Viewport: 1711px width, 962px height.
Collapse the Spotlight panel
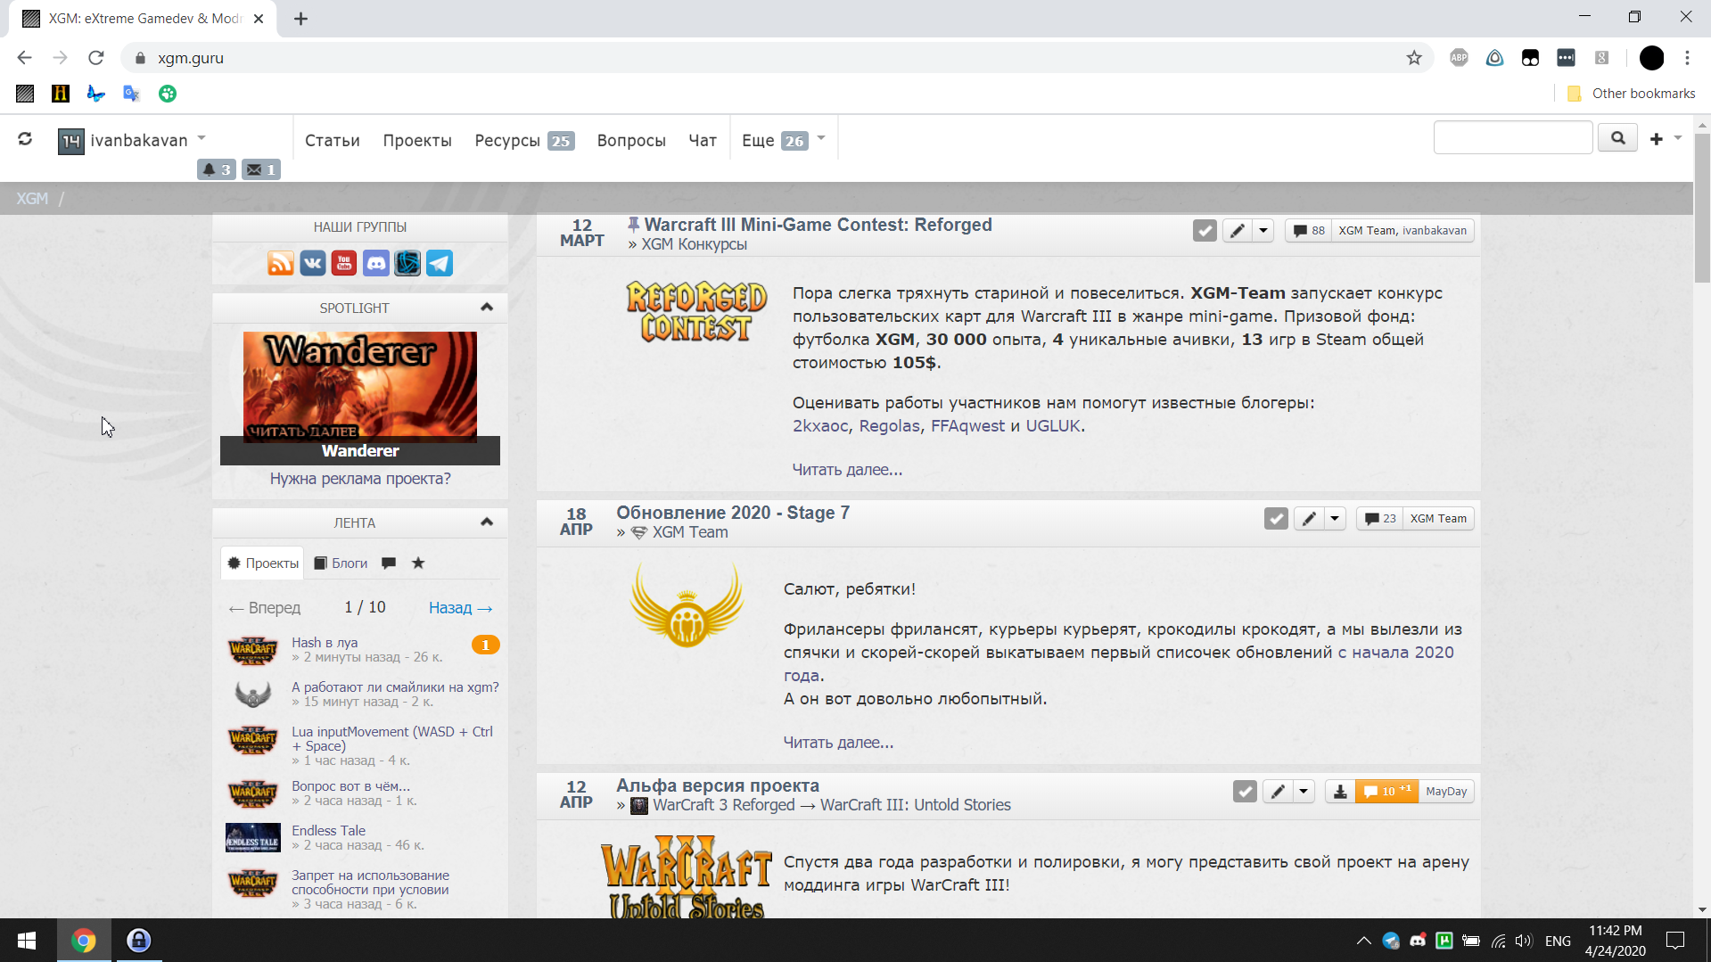pyautogui.click(x=487, y=308)
